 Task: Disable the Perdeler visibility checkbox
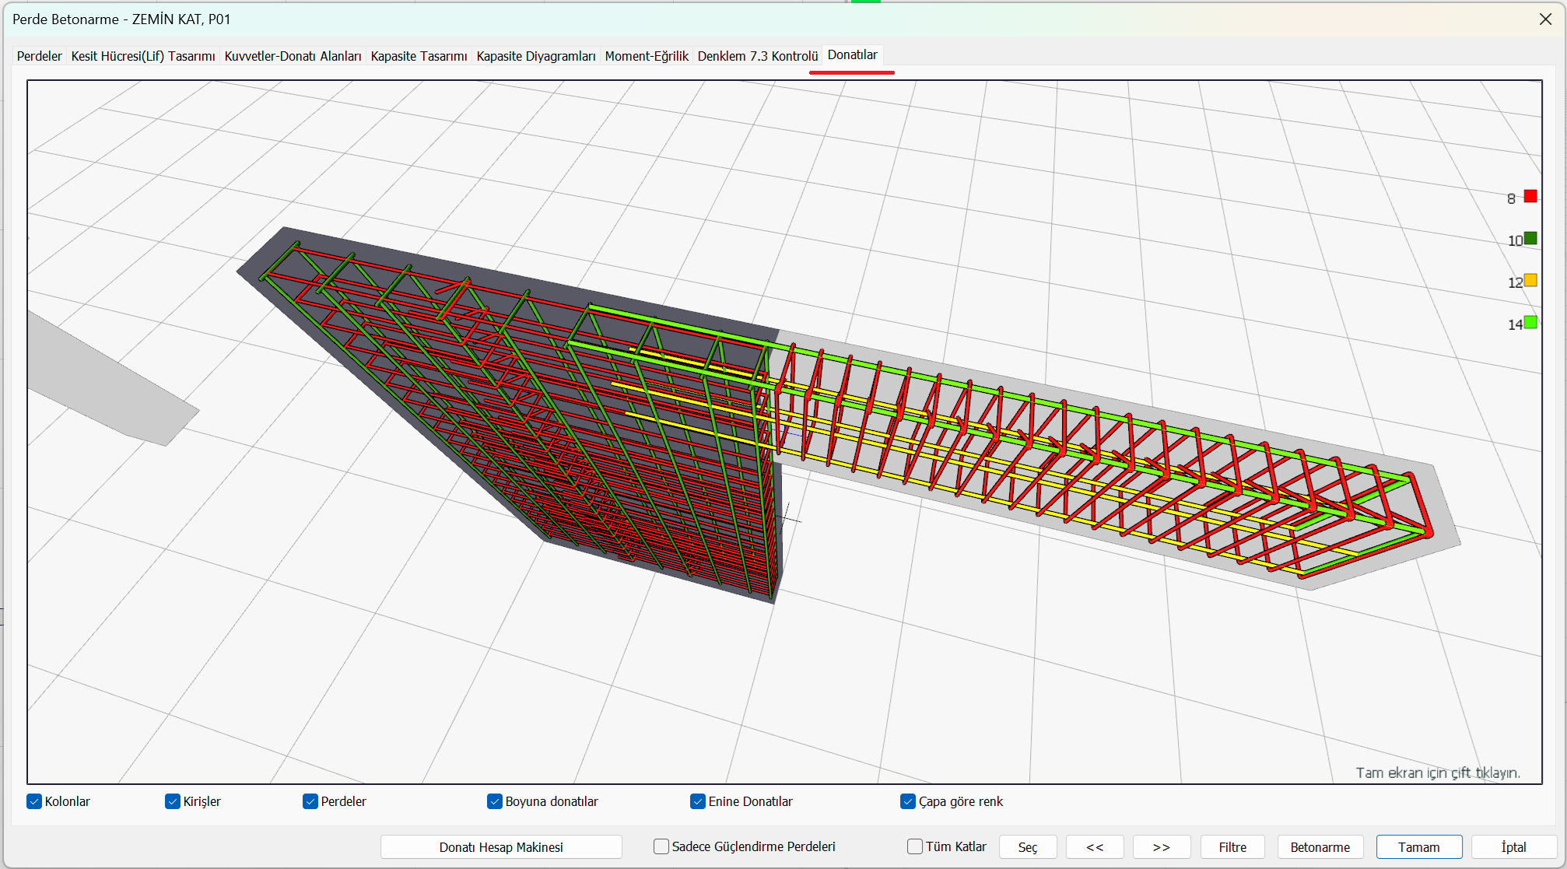coord(310,801)
